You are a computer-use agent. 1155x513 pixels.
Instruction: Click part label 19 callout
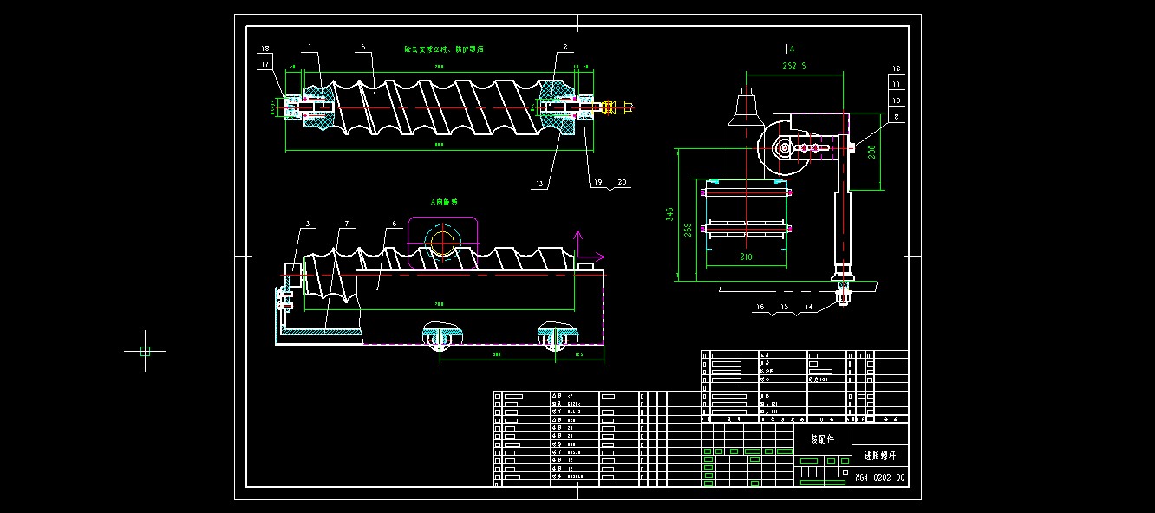(597, 183)
